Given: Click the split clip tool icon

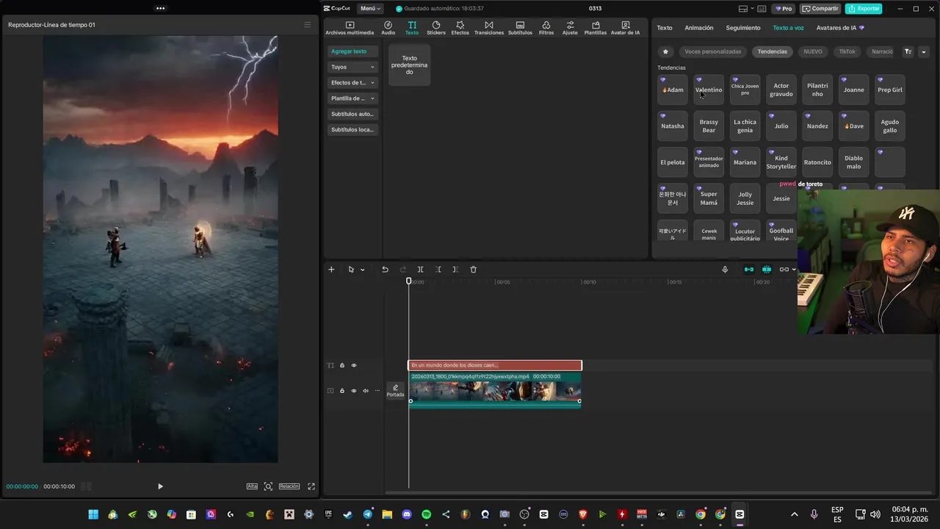Looking at the screenshot, I should tap(420, 270).
